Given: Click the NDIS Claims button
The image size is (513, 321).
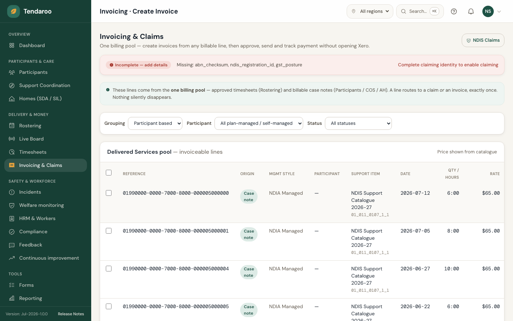Looking at the screenshot, I should pyautogui.click(x=483, y=40).
